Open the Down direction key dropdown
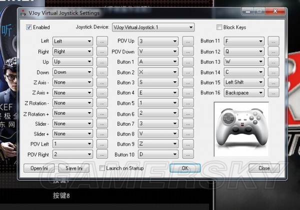The image size is (300, 210). 72,72
